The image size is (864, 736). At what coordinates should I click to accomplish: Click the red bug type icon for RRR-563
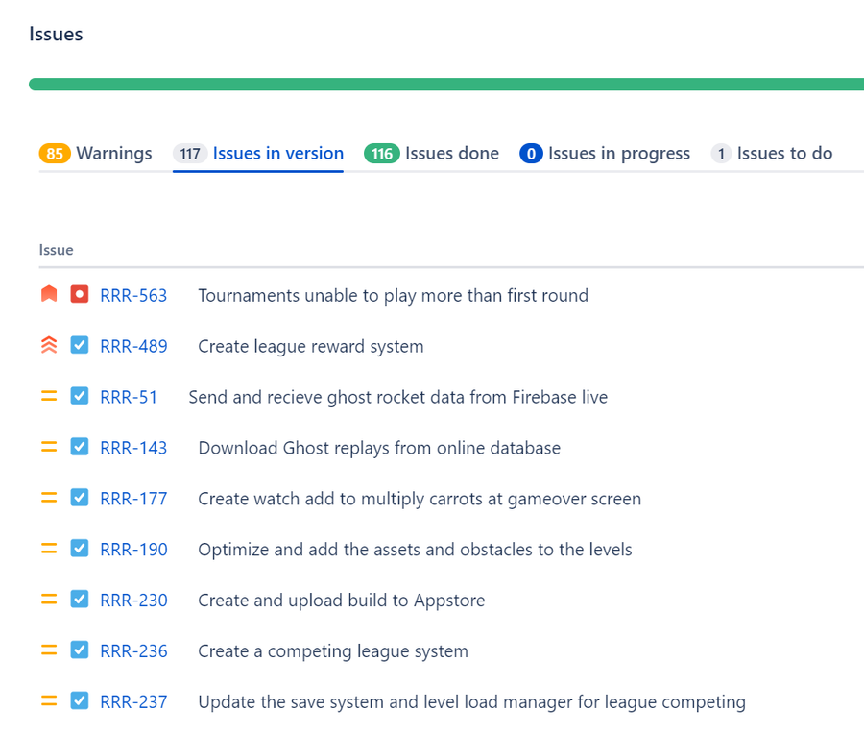point(80,294)
